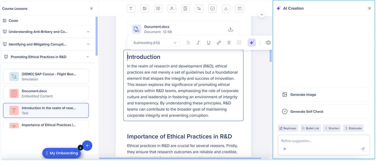376x161 pixels.
Task: Click the lesson list vertical scrollbar
Action: (x=97, y=36)
